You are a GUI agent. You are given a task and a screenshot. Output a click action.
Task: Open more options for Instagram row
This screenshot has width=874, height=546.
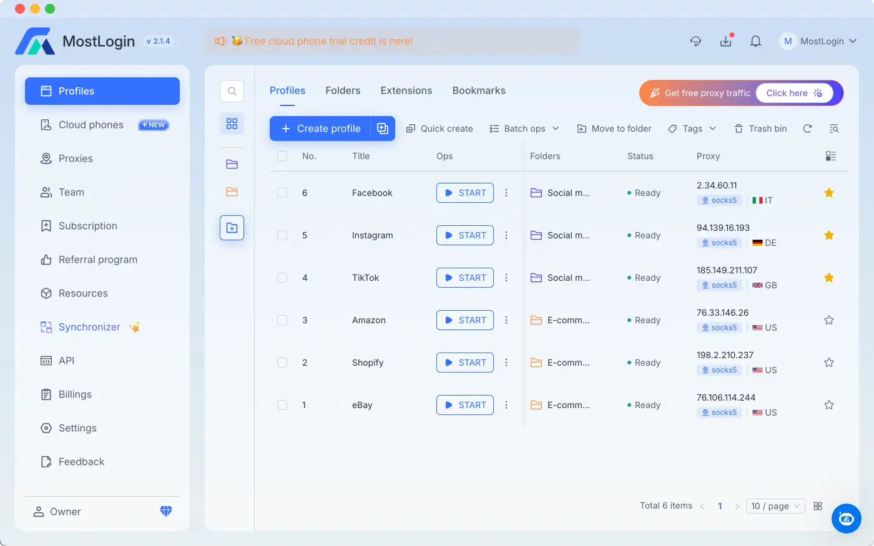tap(506, 235)
